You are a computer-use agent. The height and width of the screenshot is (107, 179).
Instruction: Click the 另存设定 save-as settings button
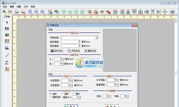click(x=74, y=51)
